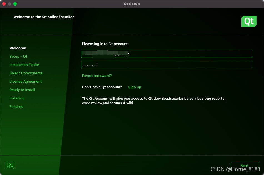Open the Sign up link
The height and width of the screenshot is (175, 264).
pyautogui.click(x=135, y=87)
